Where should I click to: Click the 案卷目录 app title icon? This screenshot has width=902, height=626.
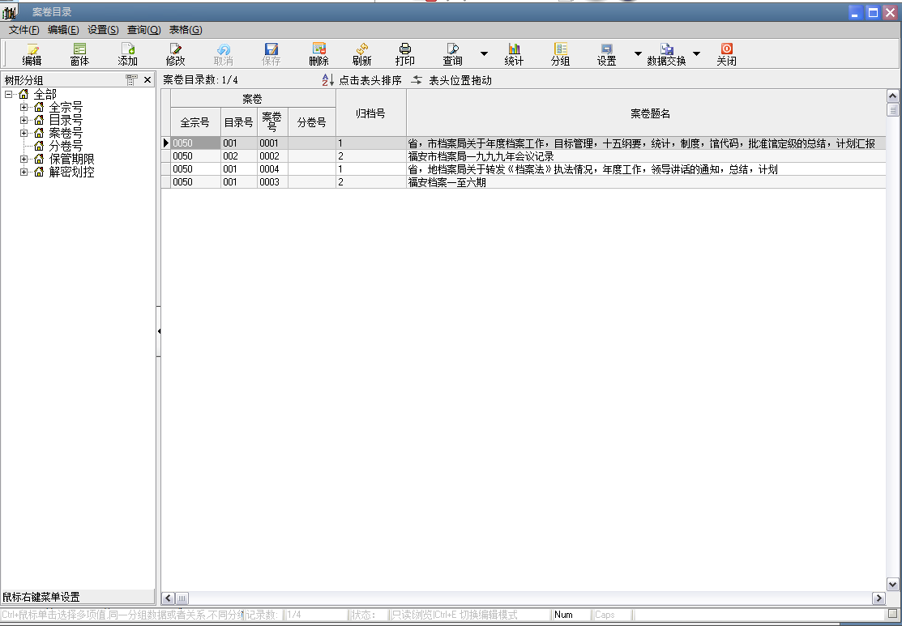[9, 12]
